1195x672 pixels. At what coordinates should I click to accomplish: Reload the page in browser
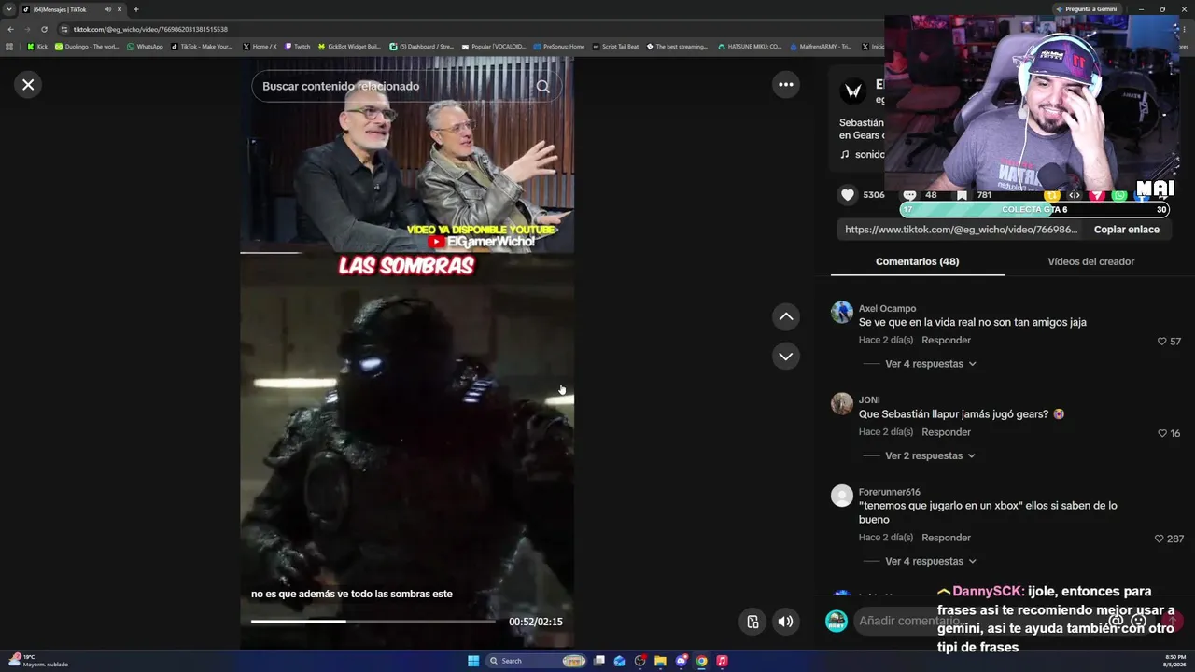44,29
